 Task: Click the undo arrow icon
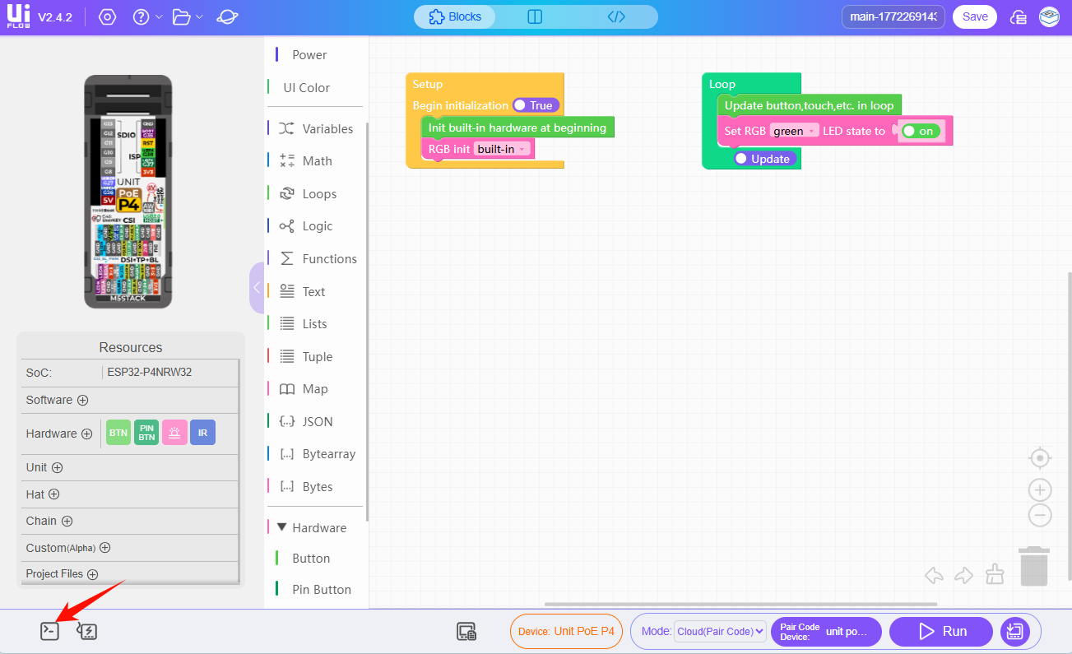(934, 575)
